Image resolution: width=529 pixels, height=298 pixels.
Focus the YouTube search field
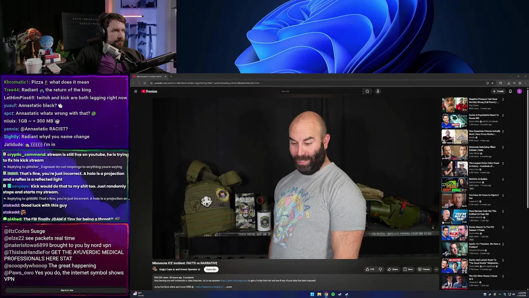[322, 91]
